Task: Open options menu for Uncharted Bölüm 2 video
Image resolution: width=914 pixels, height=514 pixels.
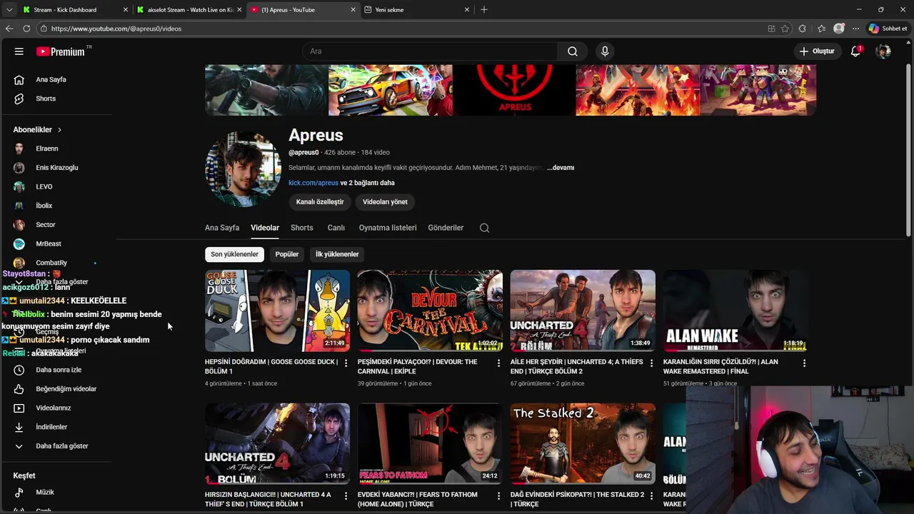Action: pyautogui.click(x=651, y=363)
